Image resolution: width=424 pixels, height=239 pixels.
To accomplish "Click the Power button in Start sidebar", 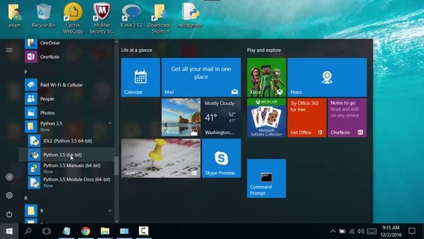I will 9,214.
